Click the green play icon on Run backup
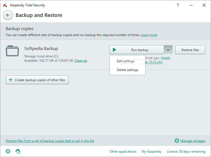Image resolution: width=211 pixels, height=157 pixels. pos(114,50)
